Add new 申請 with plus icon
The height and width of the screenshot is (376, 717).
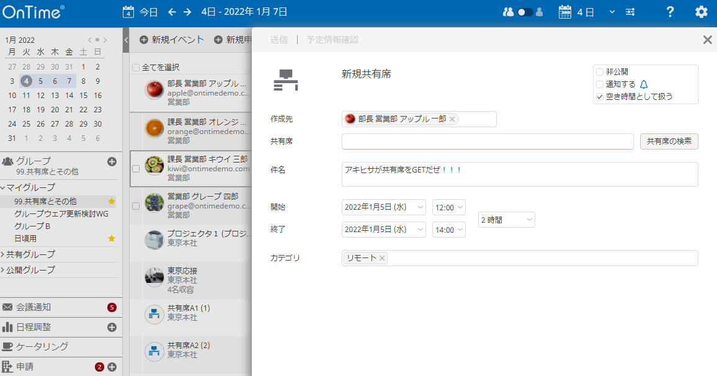coord(112,367)
